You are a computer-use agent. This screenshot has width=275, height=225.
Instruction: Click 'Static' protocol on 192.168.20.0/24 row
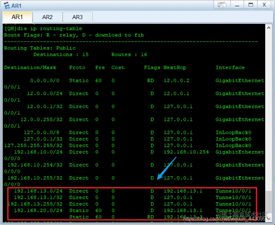pos(79,210)
